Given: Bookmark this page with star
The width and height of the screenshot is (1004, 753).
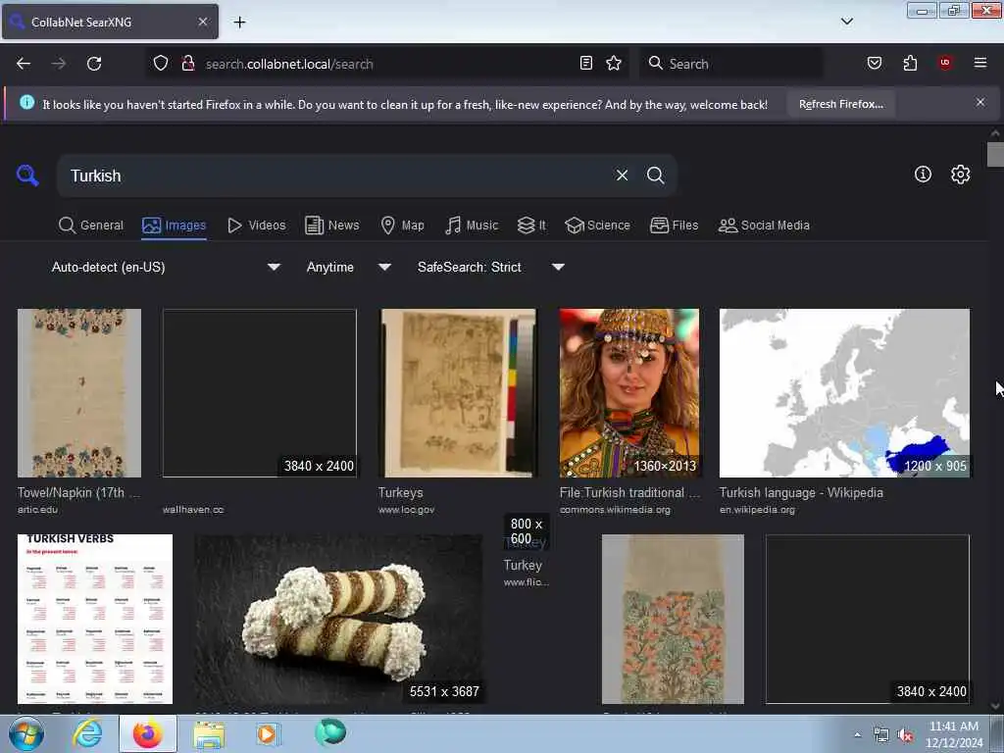Looking at the screenshot, I should [x=614, y=63].
